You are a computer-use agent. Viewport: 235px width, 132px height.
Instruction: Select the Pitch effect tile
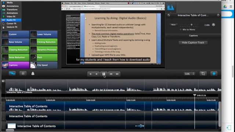44,58
